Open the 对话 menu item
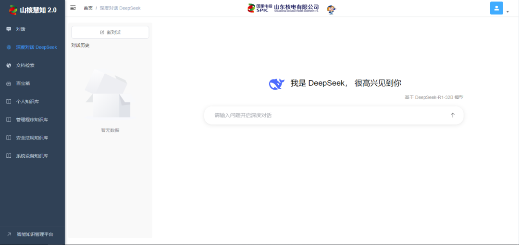Viewport: 519px width, 245px height. (33, 29)
